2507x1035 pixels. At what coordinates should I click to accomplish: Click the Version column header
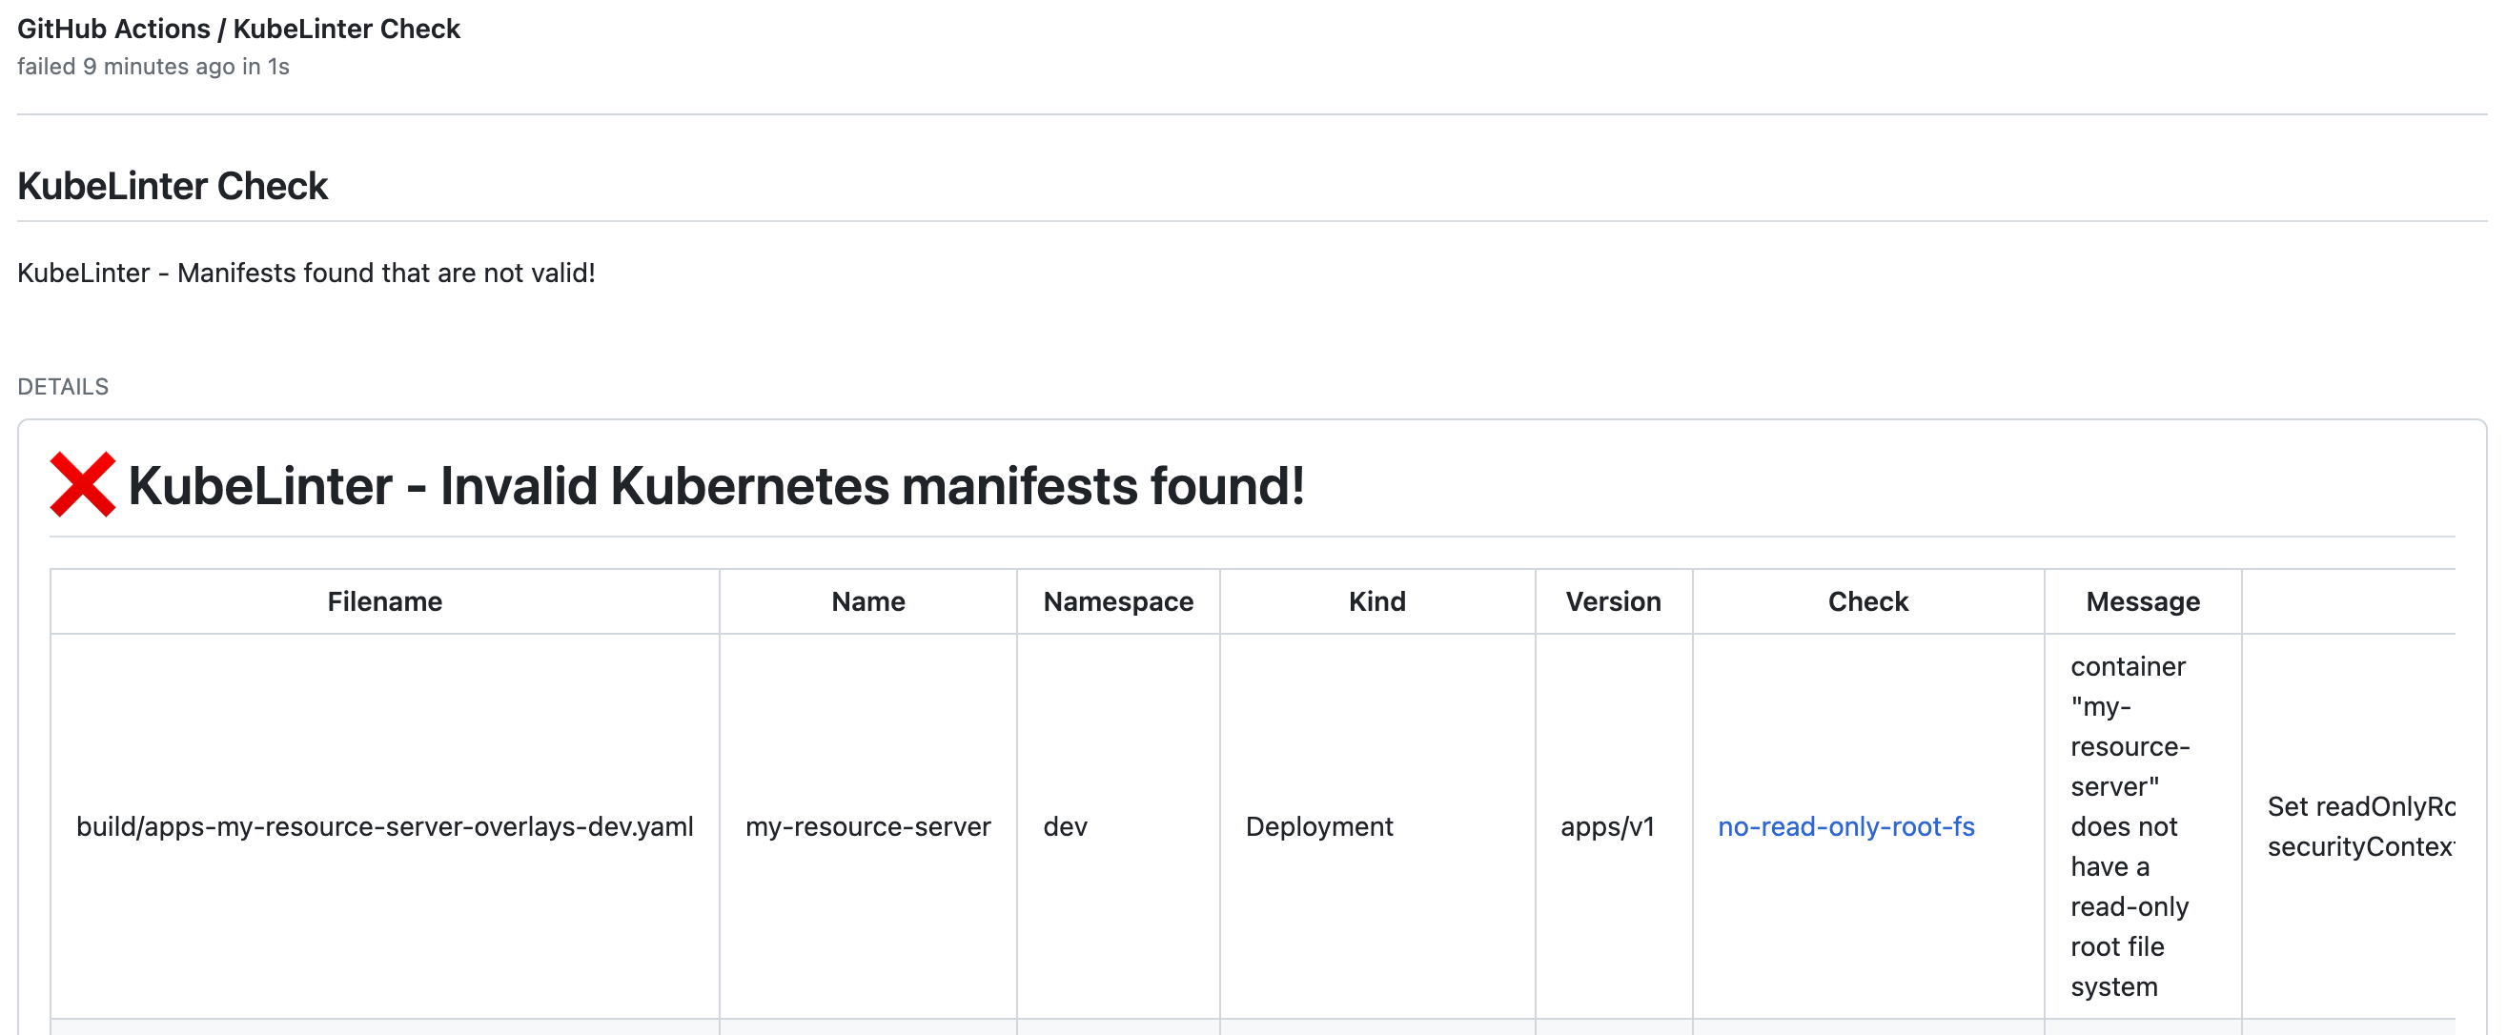pos(1613,601)
